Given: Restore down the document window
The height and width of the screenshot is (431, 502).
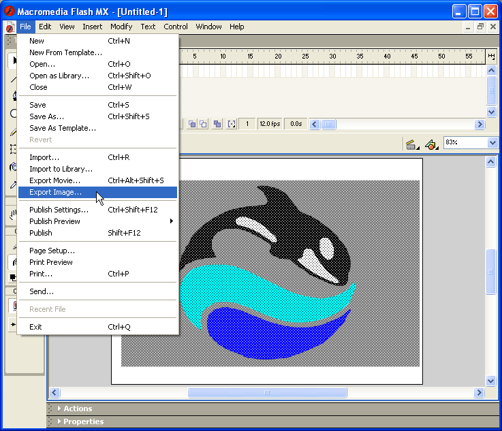Looking at the screenshot, I should click(480, 27).
